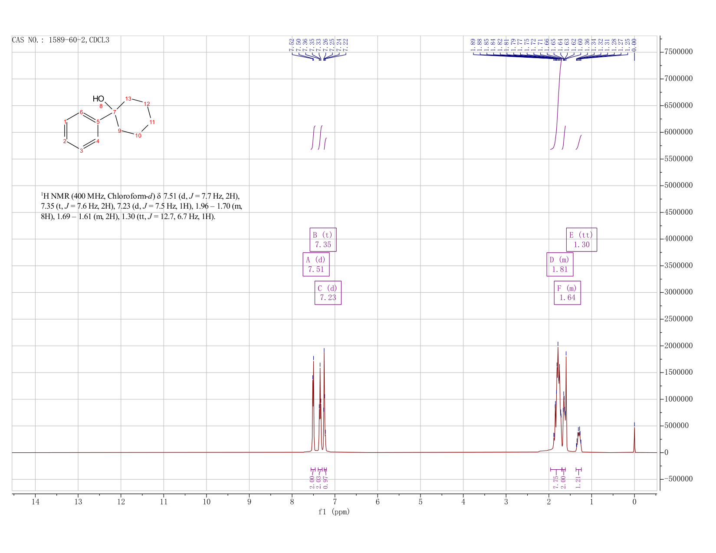Click the 1.21 integral value label
This screenshot has width=716, height=553.
[x=578, y=481]
